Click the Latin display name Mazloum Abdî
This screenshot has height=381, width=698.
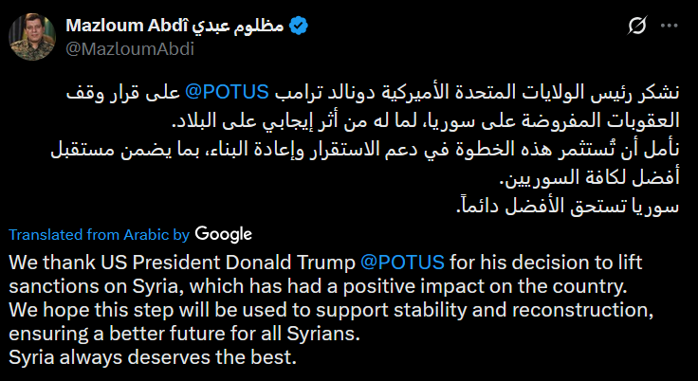click(128, 26)
